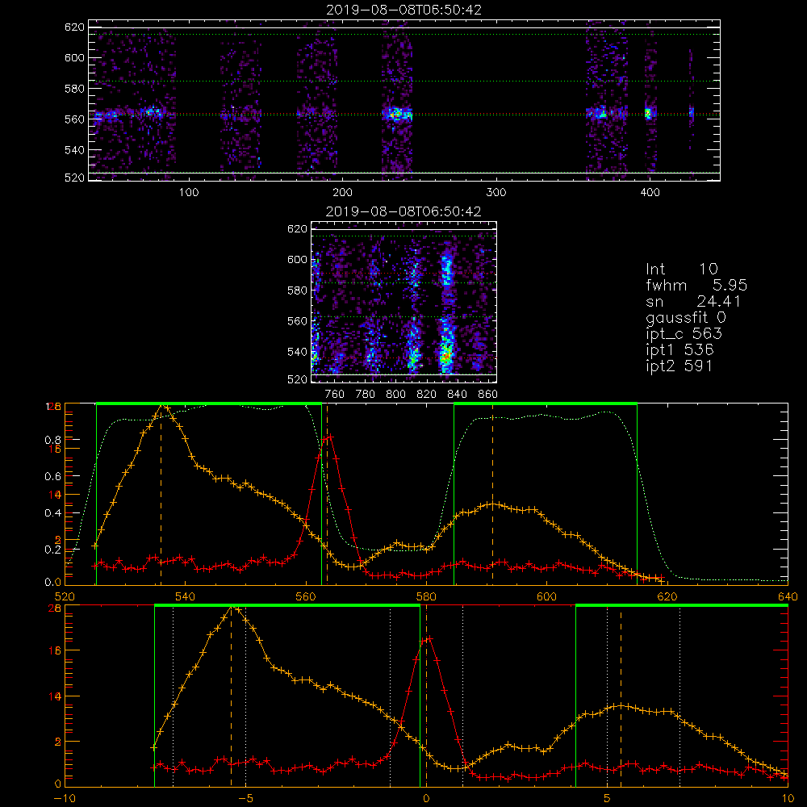The height and width of the screenshot is (807, 807).
Task: Select the 'sn 24.41' readout line
Action: click(693, 301)
